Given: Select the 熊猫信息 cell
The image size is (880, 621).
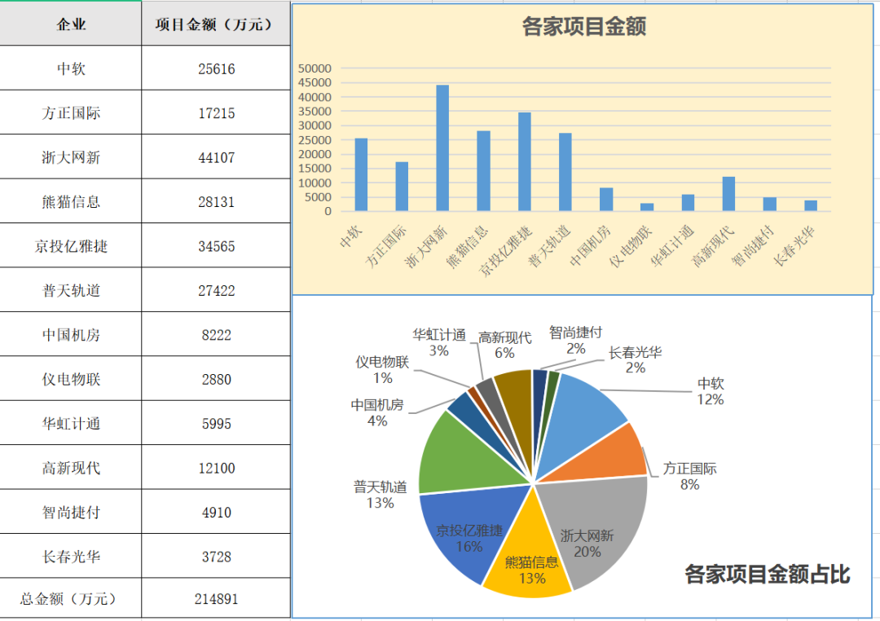Looking at the screenshot, I should point(71,201).
